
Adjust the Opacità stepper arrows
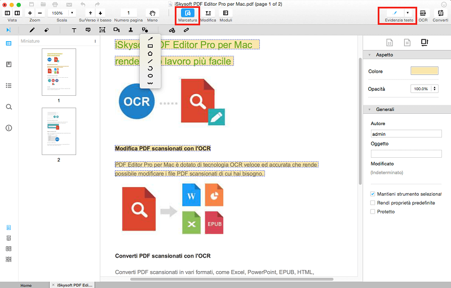[x=435, y=89]
